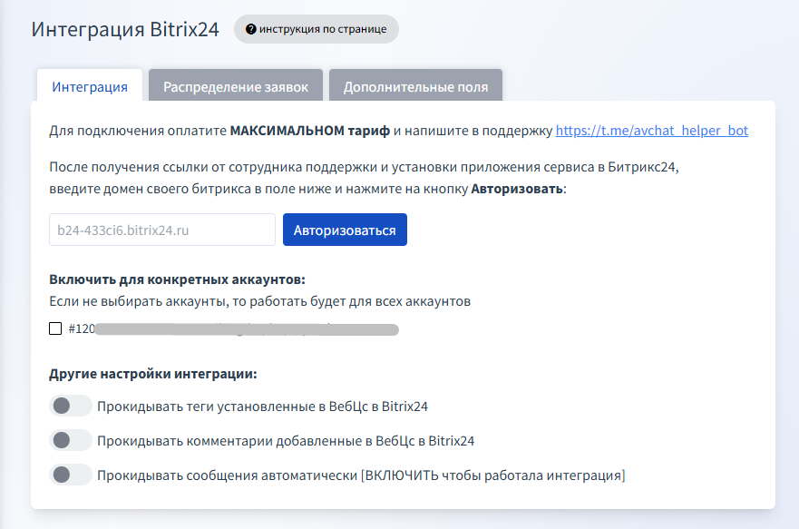Enable toggle for passing tags to Bitrix24
Image resolution: width=799 pixels, height=529 pixels.
[71, 407]
